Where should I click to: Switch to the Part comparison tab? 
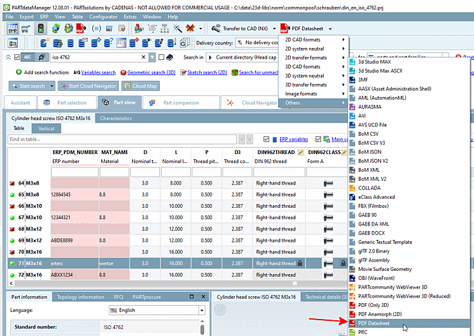click(x=180, y=103)
